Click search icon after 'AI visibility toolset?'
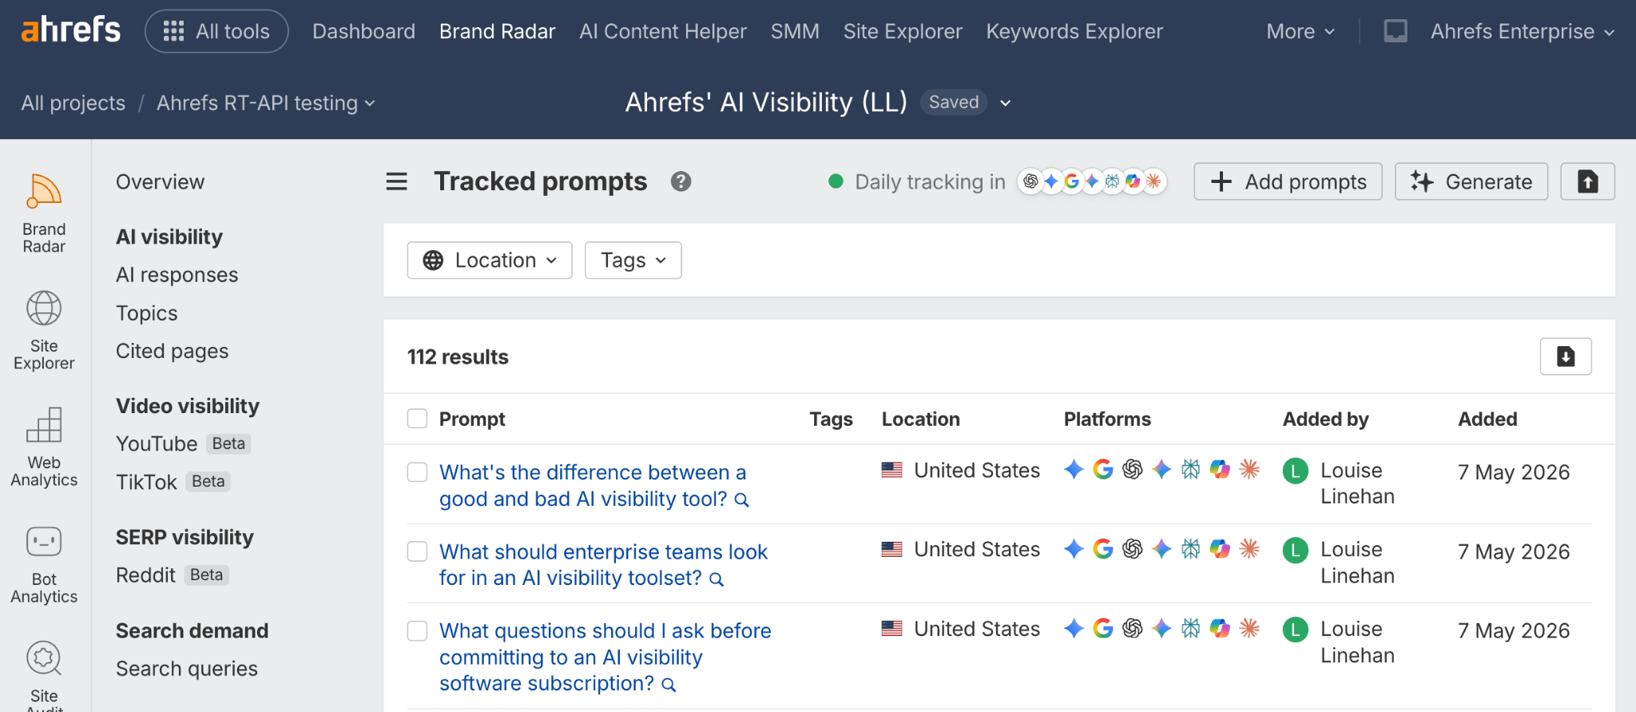The height and width of the screenshot is (712, 1636). tap(717, 579)
